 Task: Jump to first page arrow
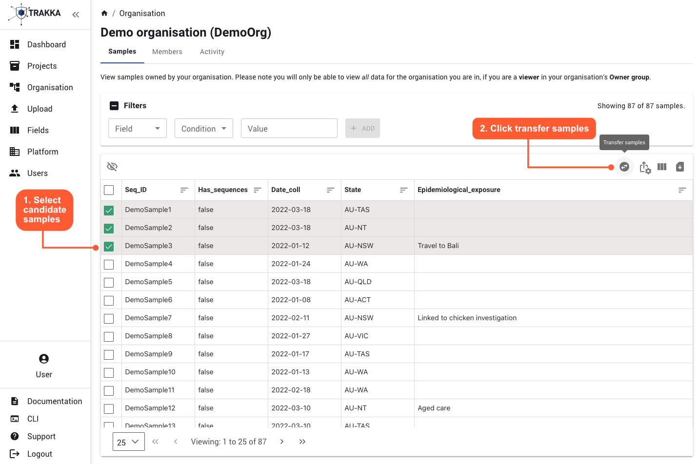(x=155, y=442)
